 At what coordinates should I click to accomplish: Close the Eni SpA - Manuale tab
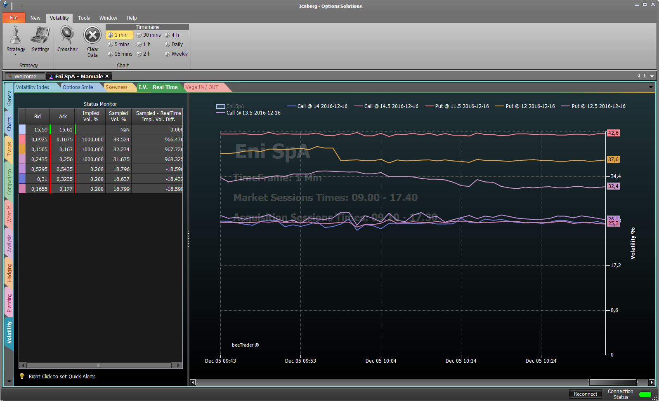click(x=107, y=76)
